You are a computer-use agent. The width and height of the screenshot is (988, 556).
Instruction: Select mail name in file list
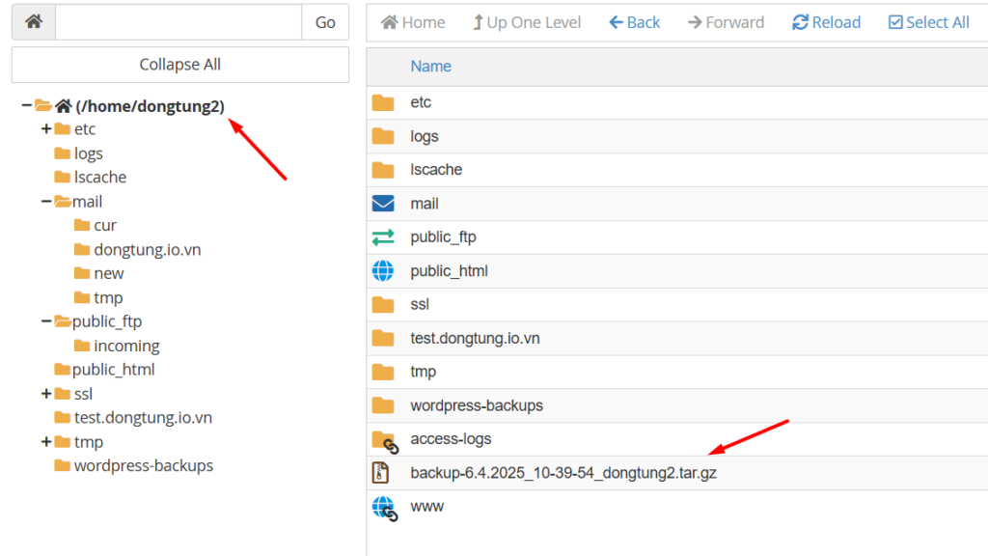[x=425, y=204]
